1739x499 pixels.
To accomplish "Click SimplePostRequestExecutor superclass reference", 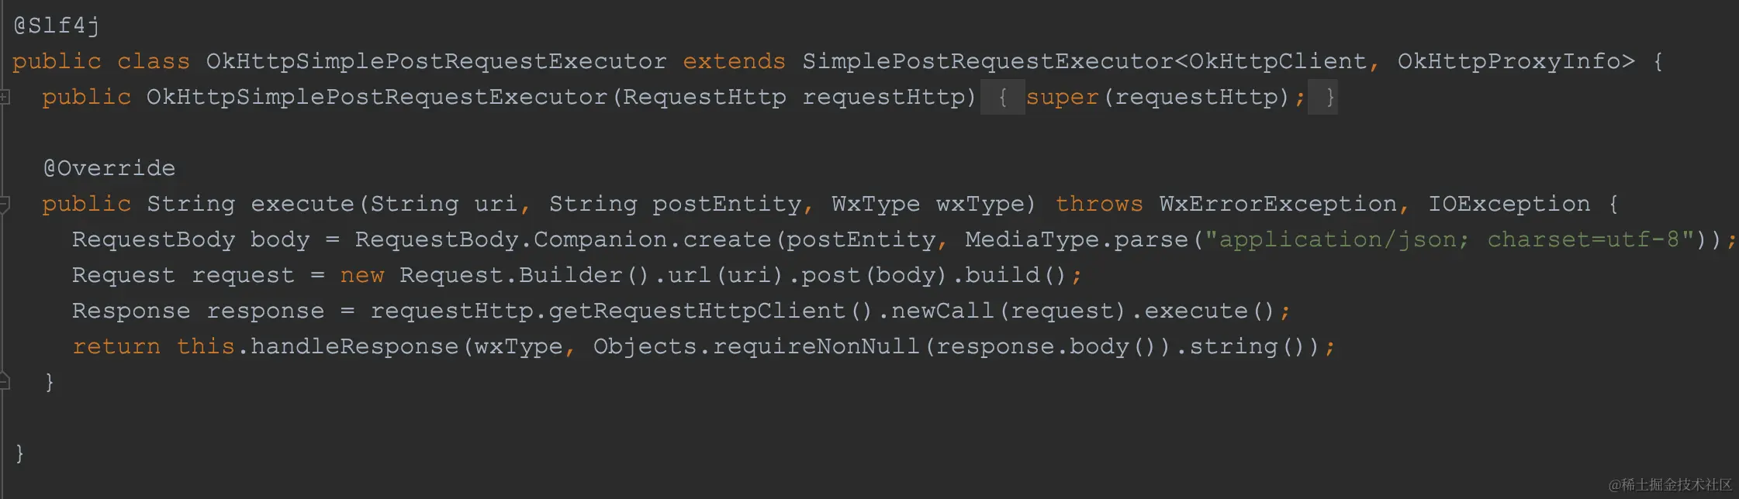I will 987,61.
